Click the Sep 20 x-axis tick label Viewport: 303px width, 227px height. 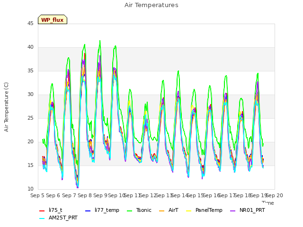(275, 195)
